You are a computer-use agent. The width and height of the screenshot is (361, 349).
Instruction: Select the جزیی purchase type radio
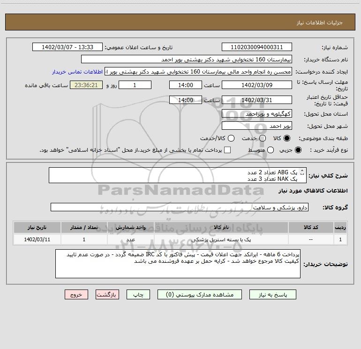[298, 150]
